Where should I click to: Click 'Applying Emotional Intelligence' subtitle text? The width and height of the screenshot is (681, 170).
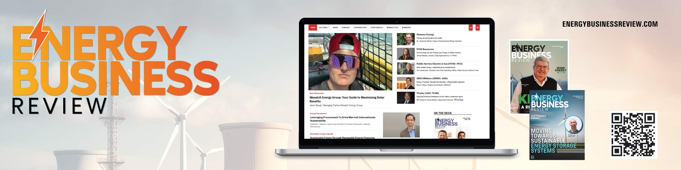[440, 97]
